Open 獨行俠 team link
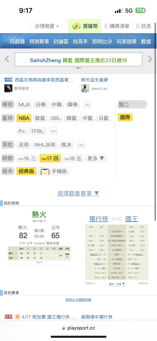157x341 pixels. 99,219
